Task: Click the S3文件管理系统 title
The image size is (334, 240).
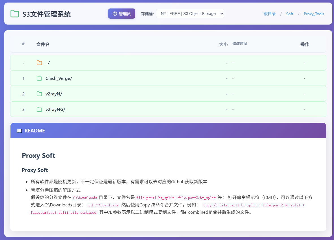Action: 47,14
